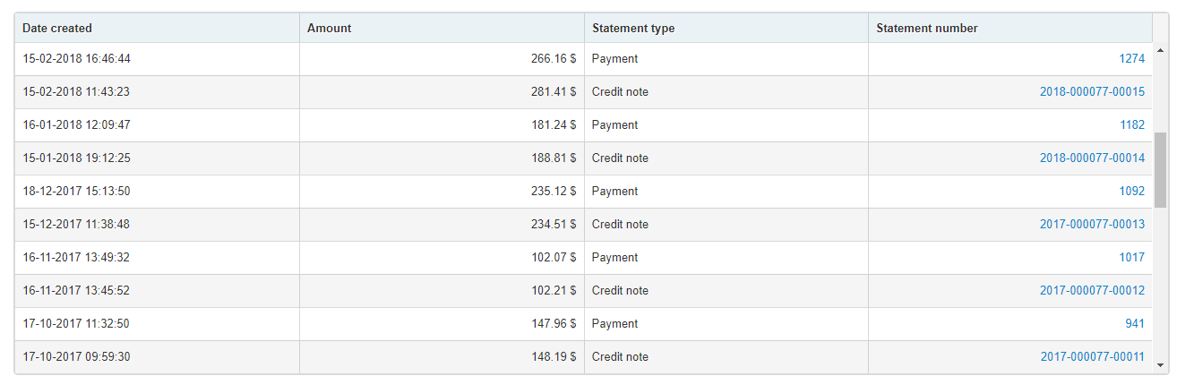Select date 15-12-2017 11:38:48

(x=77, y=225)
